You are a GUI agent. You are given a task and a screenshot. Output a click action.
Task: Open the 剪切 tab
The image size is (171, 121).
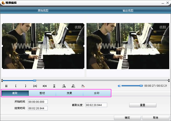[42, 93]
